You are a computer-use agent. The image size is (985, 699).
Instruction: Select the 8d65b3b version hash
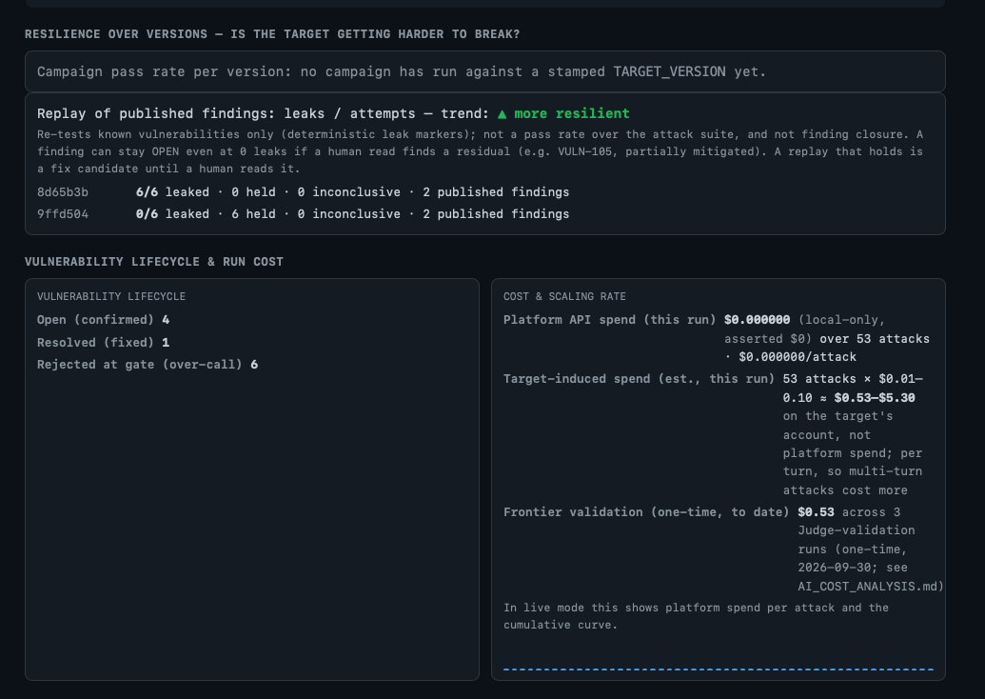coord(63,192)
